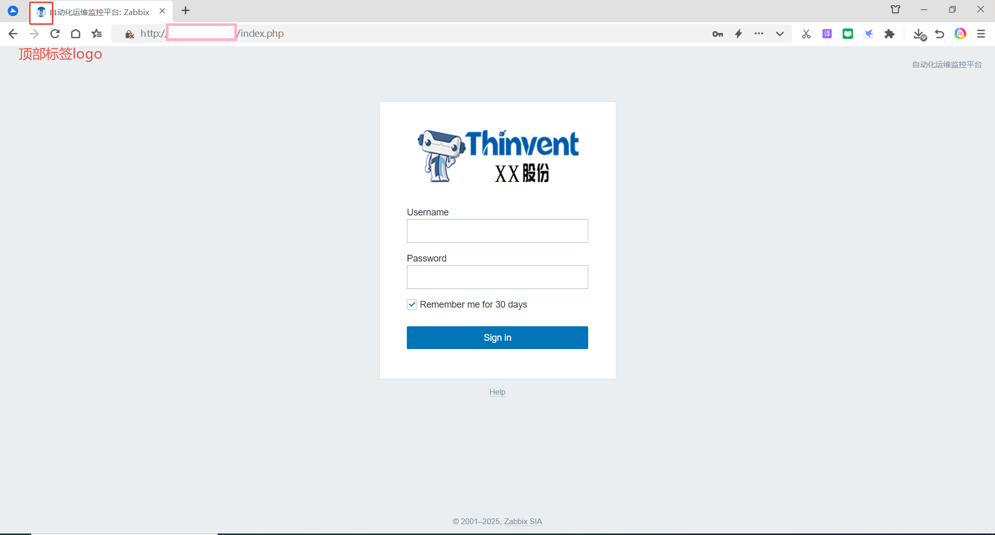This screenshot has height=535, width=995.
Task: Open the extensions puzzle piece menu
Action: tap(890, 34)
